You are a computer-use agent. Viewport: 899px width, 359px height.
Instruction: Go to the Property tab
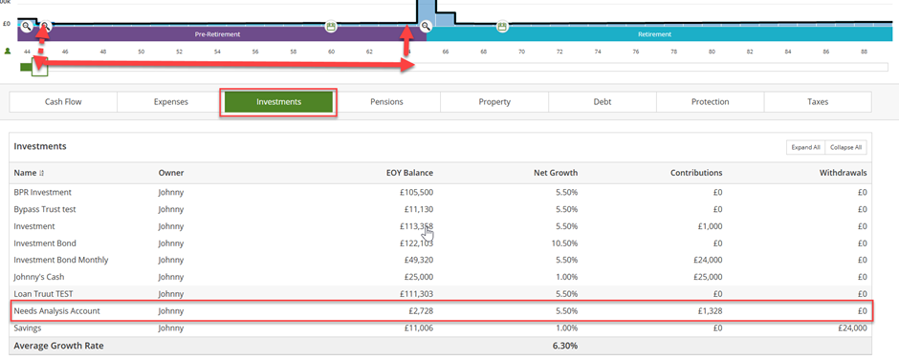[x=494, y=102]
